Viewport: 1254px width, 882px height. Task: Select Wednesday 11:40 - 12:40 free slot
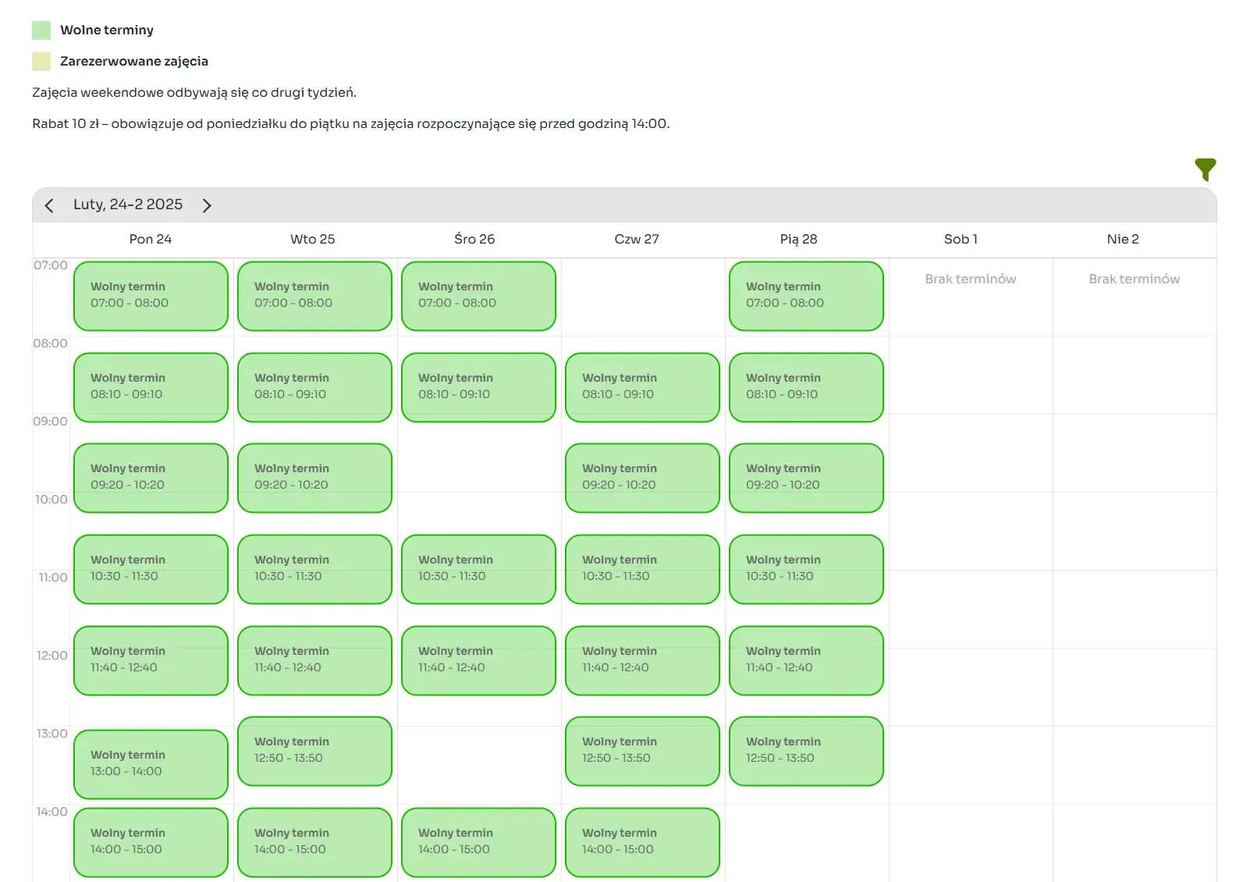coord(478,660)
